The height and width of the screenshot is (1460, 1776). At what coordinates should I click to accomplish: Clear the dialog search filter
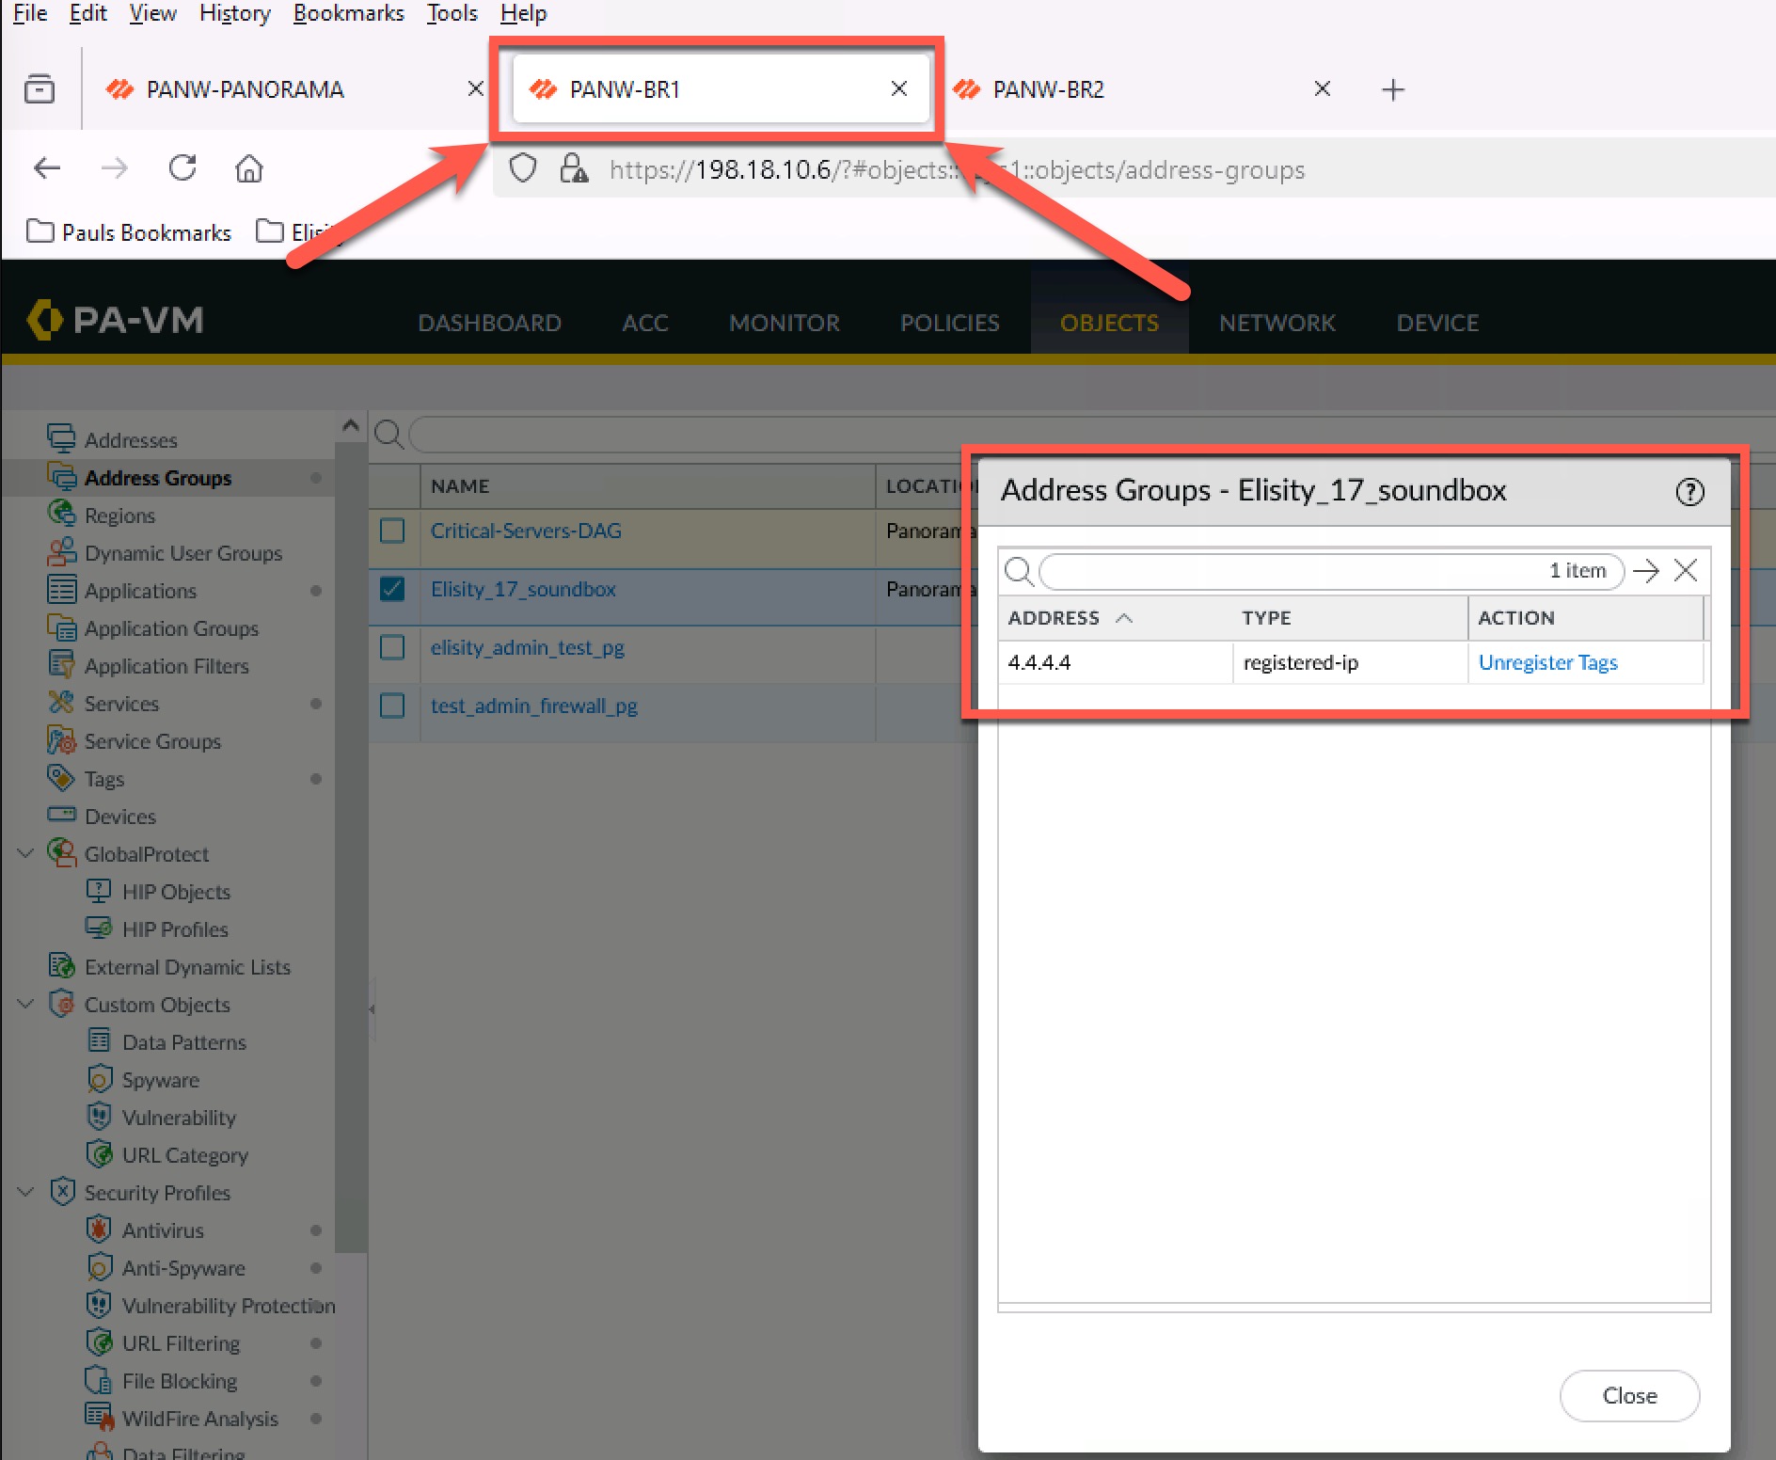pos(1686,571)
